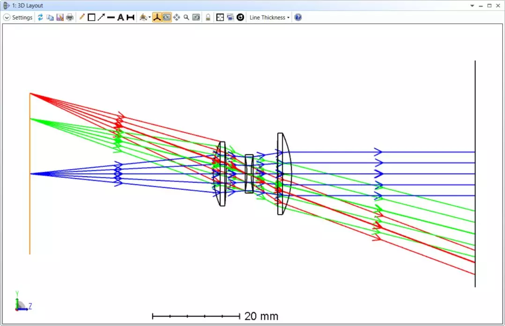The height and width of the screenshot is (326, 505).
Task: Toggle the highlighted rotation axes button
Action: pyautogui.click(x=157, y=17)
